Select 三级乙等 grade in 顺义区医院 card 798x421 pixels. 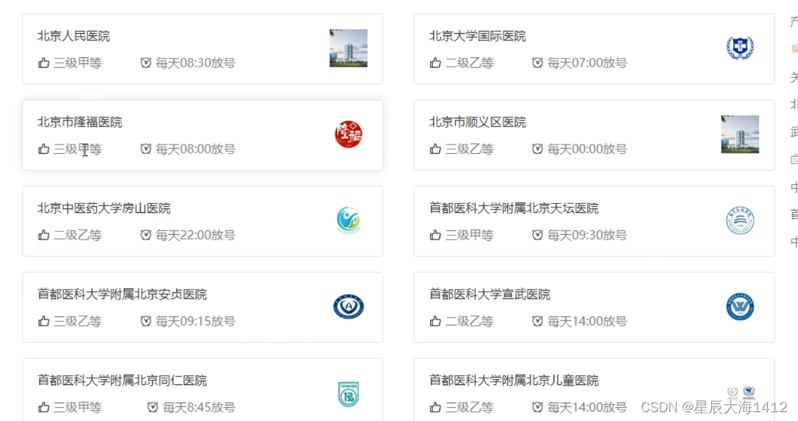coord(470,149)
